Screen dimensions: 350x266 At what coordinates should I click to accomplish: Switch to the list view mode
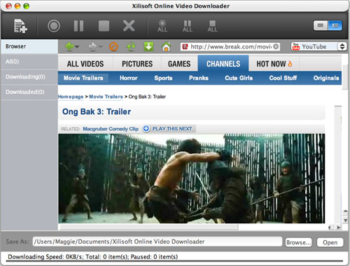pos(335,25)
